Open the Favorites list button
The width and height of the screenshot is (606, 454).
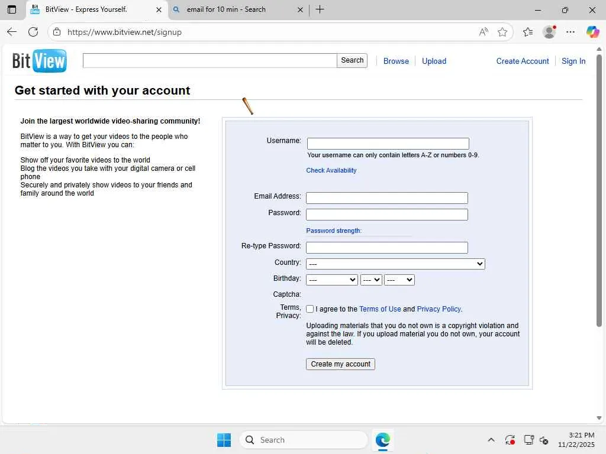point(527,32)
